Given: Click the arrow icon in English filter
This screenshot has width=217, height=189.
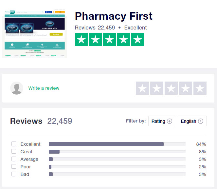Looking at the screenshot, I should [201, 121].
